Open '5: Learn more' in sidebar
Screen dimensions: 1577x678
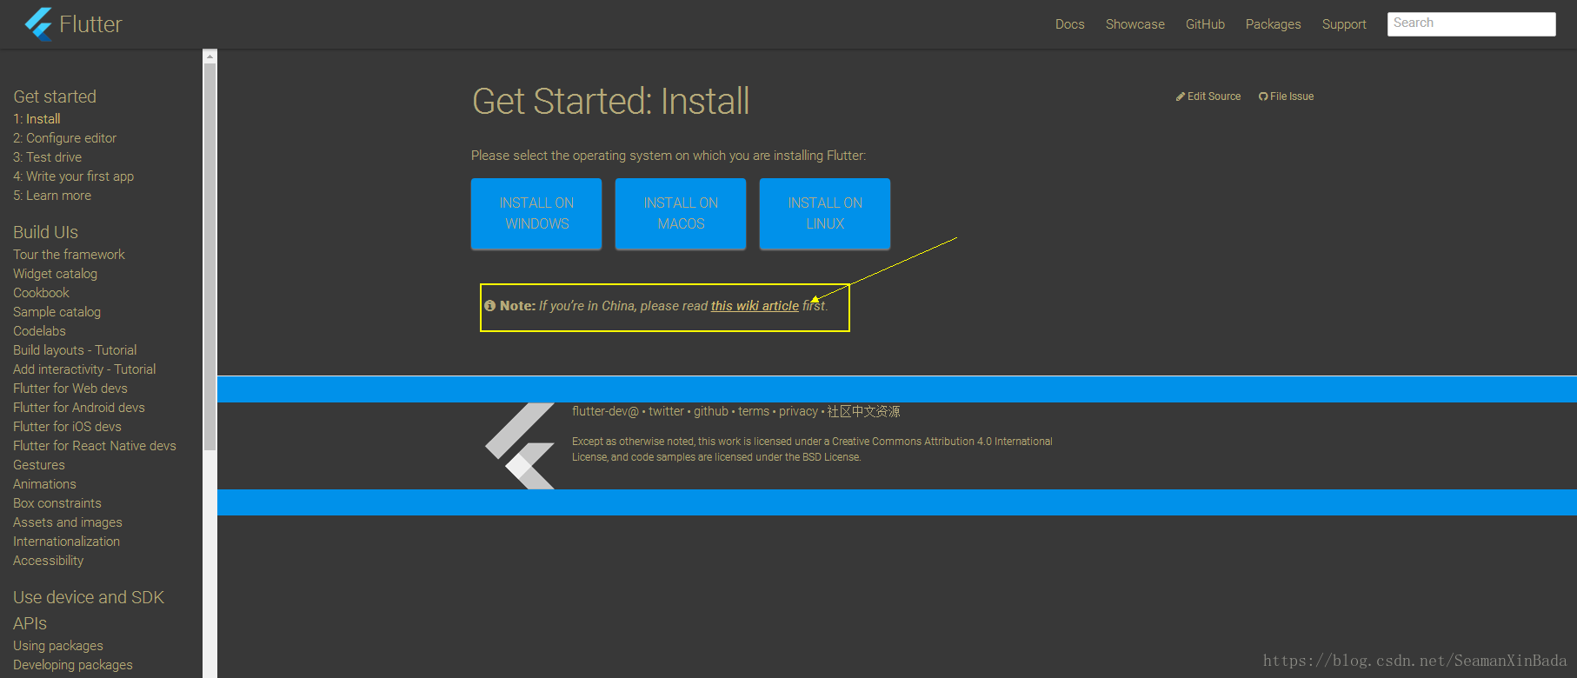pos(52,196)
